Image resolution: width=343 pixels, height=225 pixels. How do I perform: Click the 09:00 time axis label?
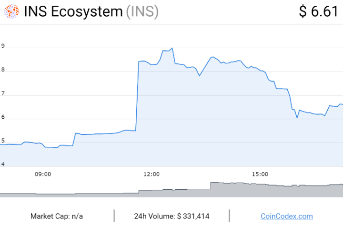(43, 174)
